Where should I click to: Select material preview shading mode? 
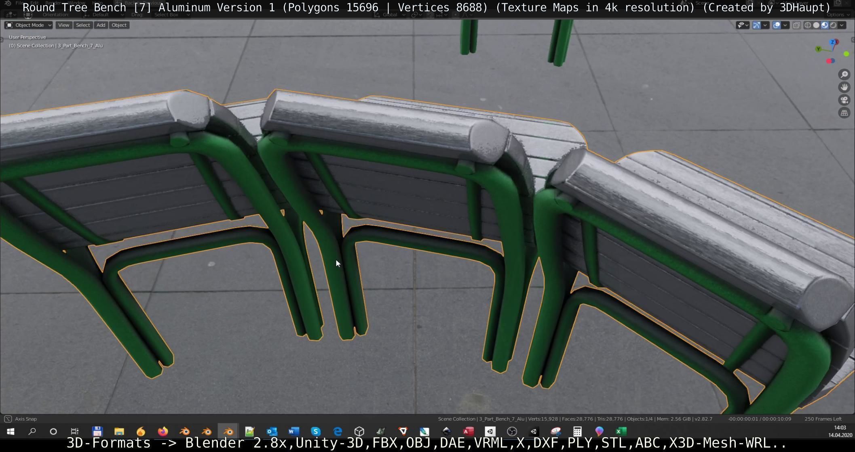[825, 25]
